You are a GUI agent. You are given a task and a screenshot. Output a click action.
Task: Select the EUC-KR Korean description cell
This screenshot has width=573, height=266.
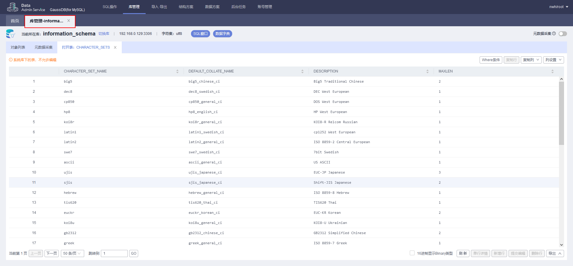[x=327, y=213]
